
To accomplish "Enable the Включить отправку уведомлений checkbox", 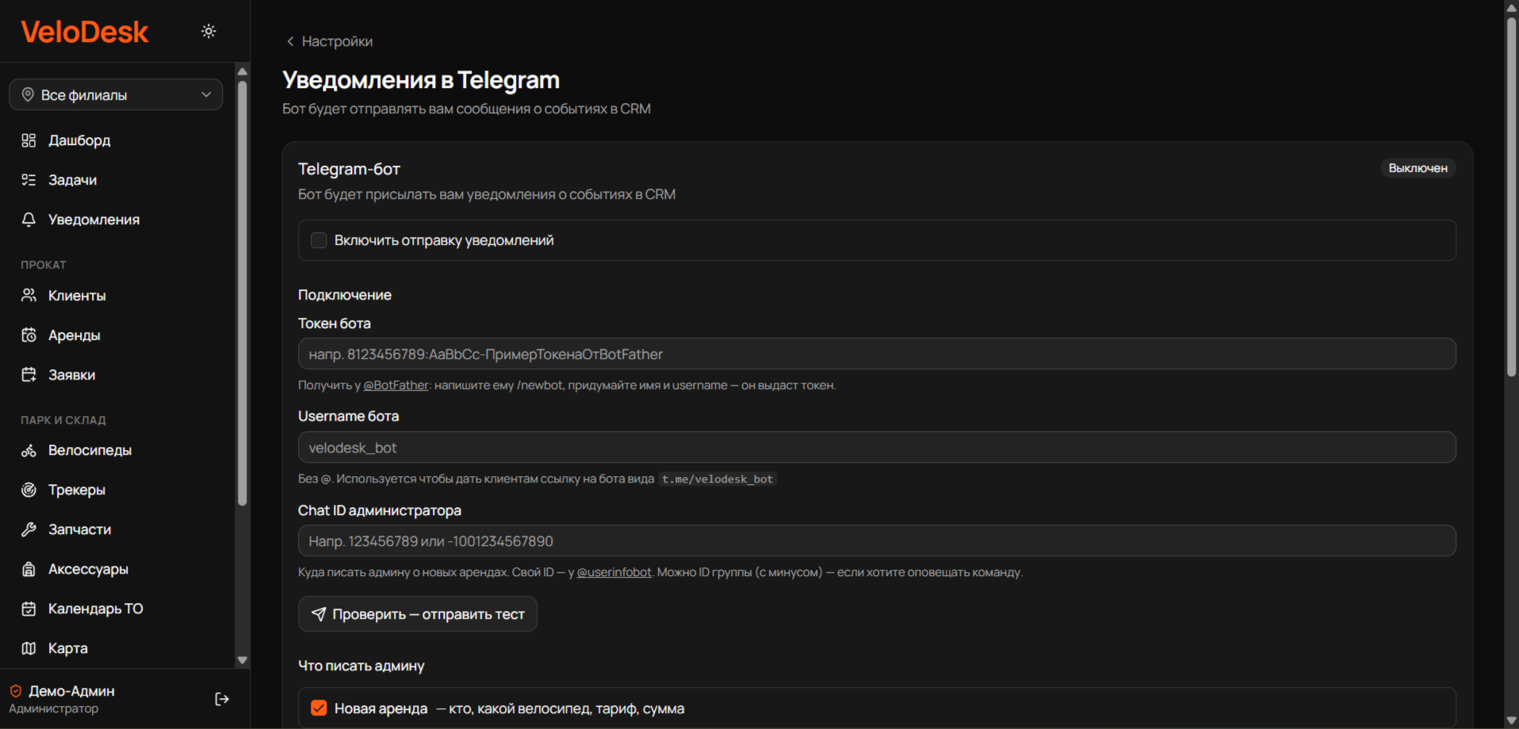I will (x=319, y=240).
